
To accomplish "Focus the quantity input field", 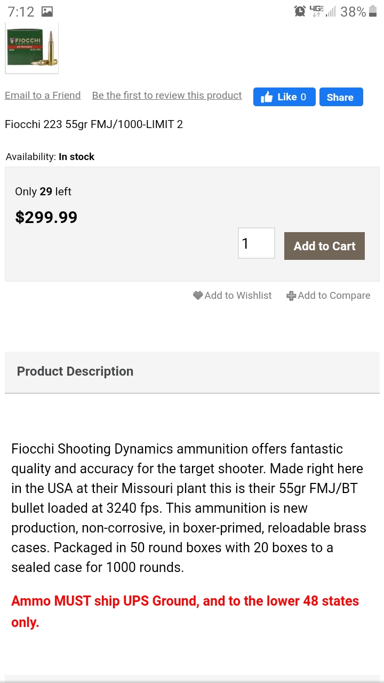I will [x=256, y=243].
